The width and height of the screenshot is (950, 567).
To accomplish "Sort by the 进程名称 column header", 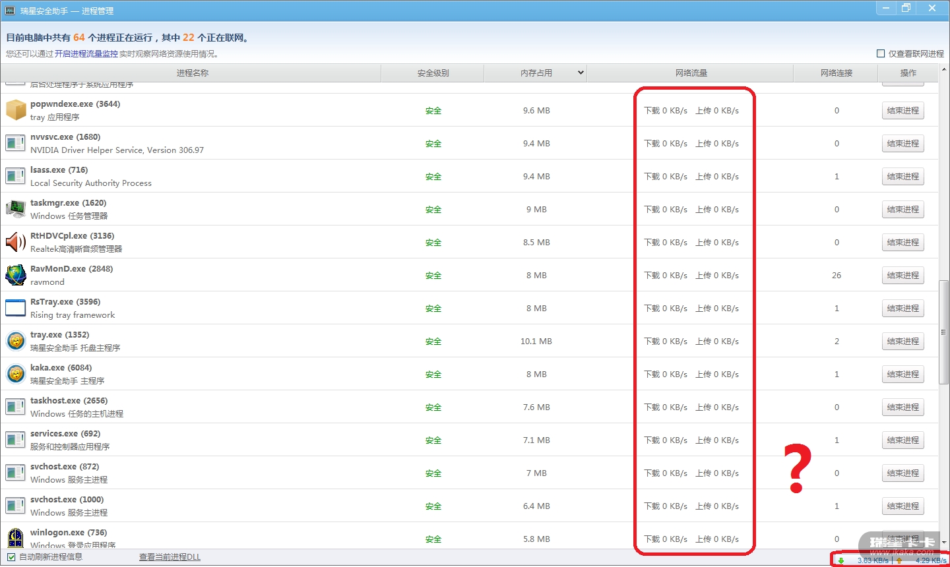I will 192,73.
